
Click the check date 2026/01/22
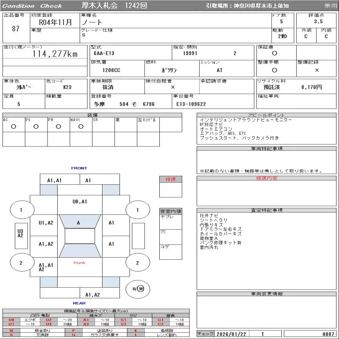pyautogui.click(x=231, y=334)
